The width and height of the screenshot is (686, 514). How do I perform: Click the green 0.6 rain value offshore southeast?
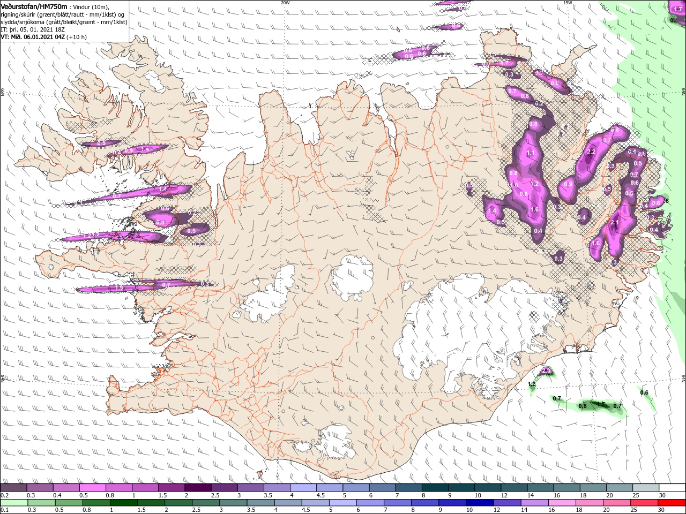point(644,392)
